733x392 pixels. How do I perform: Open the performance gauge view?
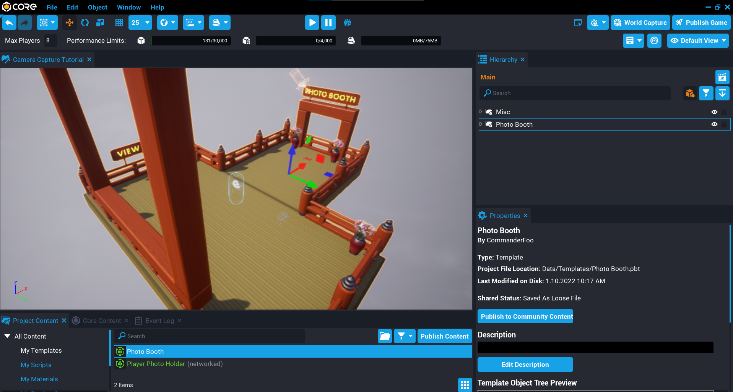point(654,40)
